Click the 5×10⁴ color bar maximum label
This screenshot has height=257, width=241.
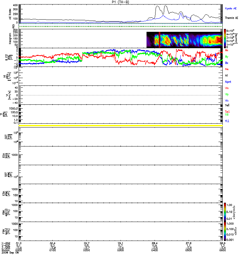pos(230,31)
